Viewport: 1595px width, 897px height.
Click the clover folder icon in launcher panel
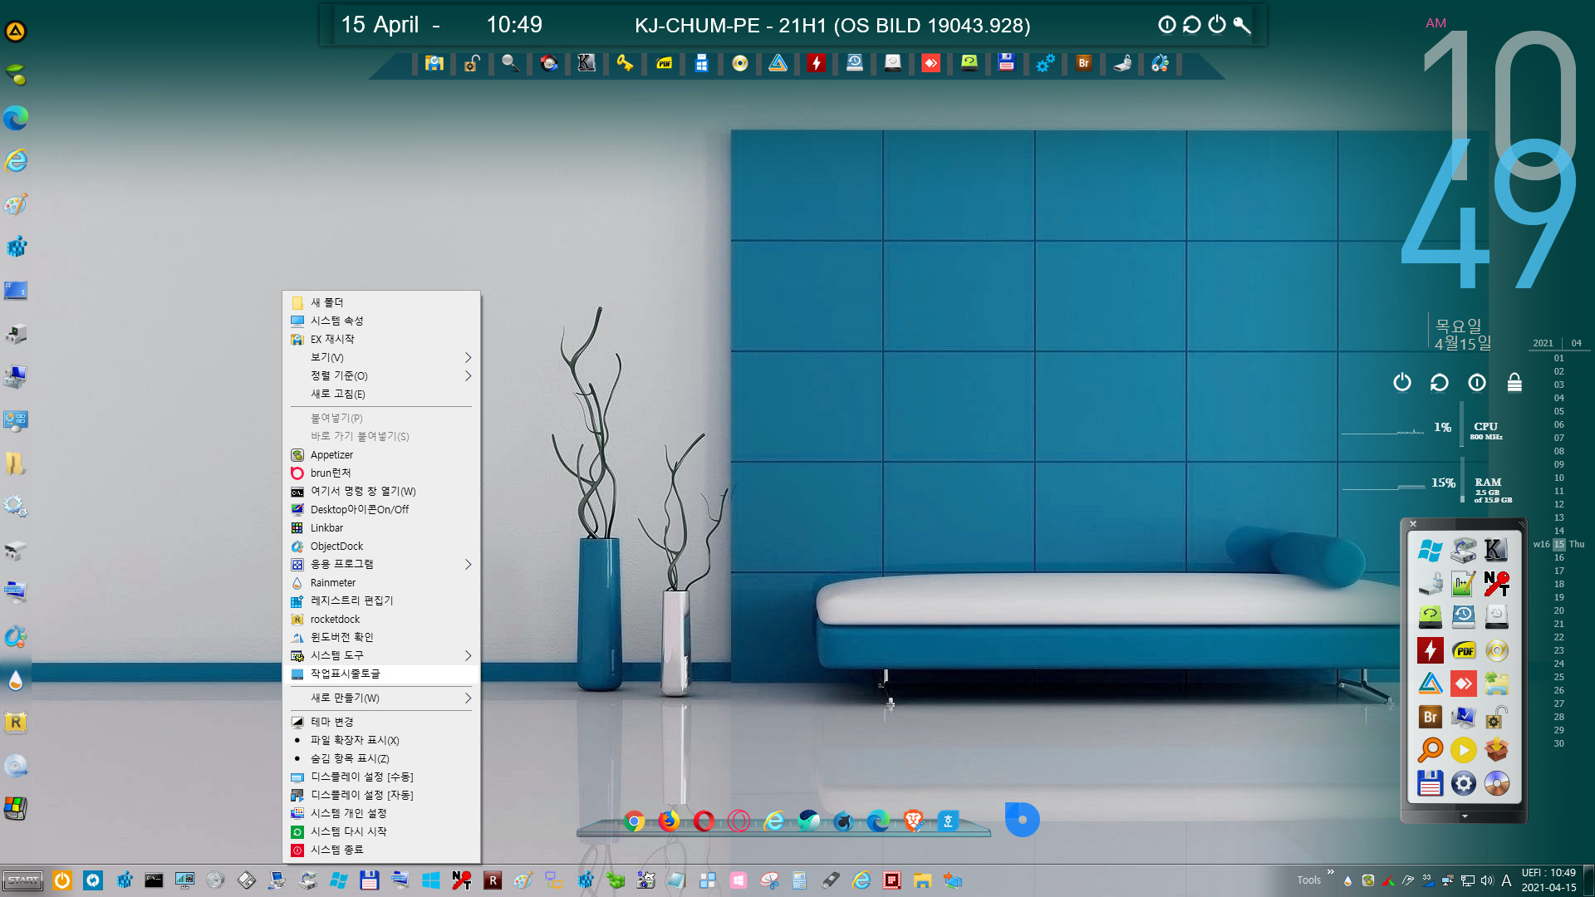coord(1496,683)
